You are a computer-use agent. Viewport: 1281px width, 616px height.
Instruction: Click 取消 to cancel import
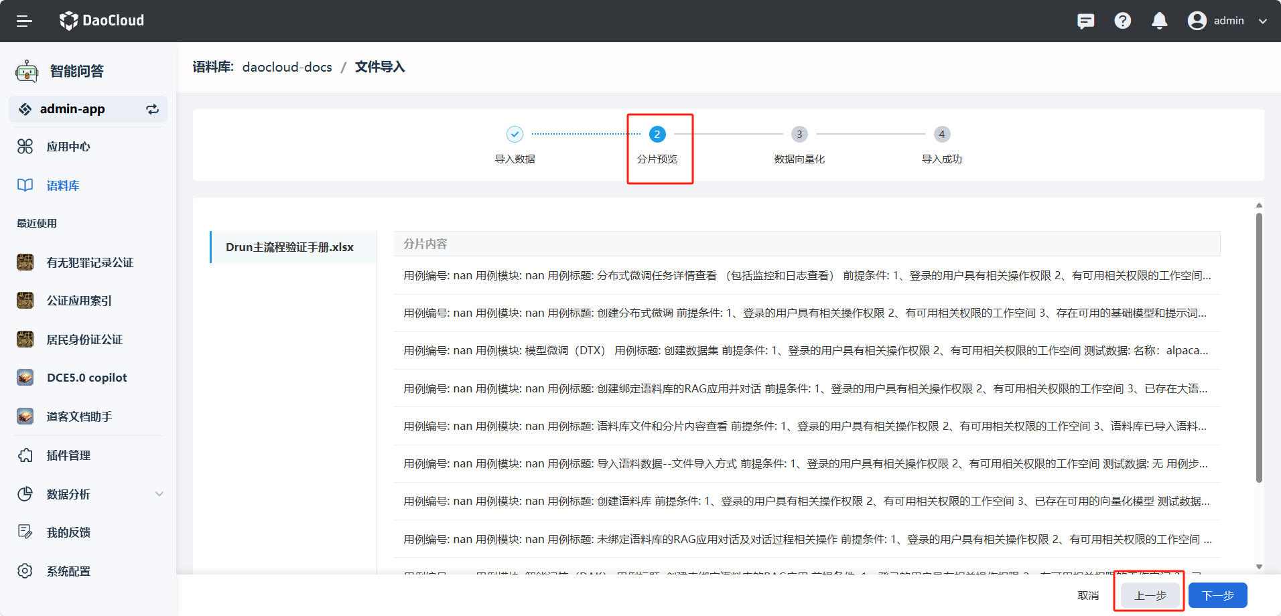tap(1088, 595)
